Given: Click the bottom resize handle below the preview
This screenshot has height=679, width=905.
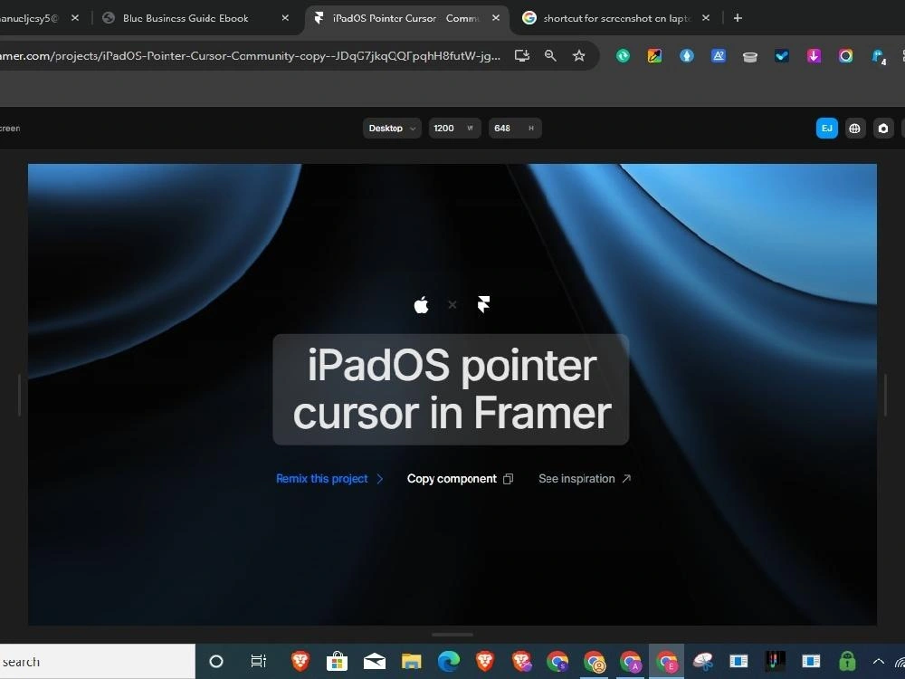Looking at the screenshot, I should (x=452, y=635).
